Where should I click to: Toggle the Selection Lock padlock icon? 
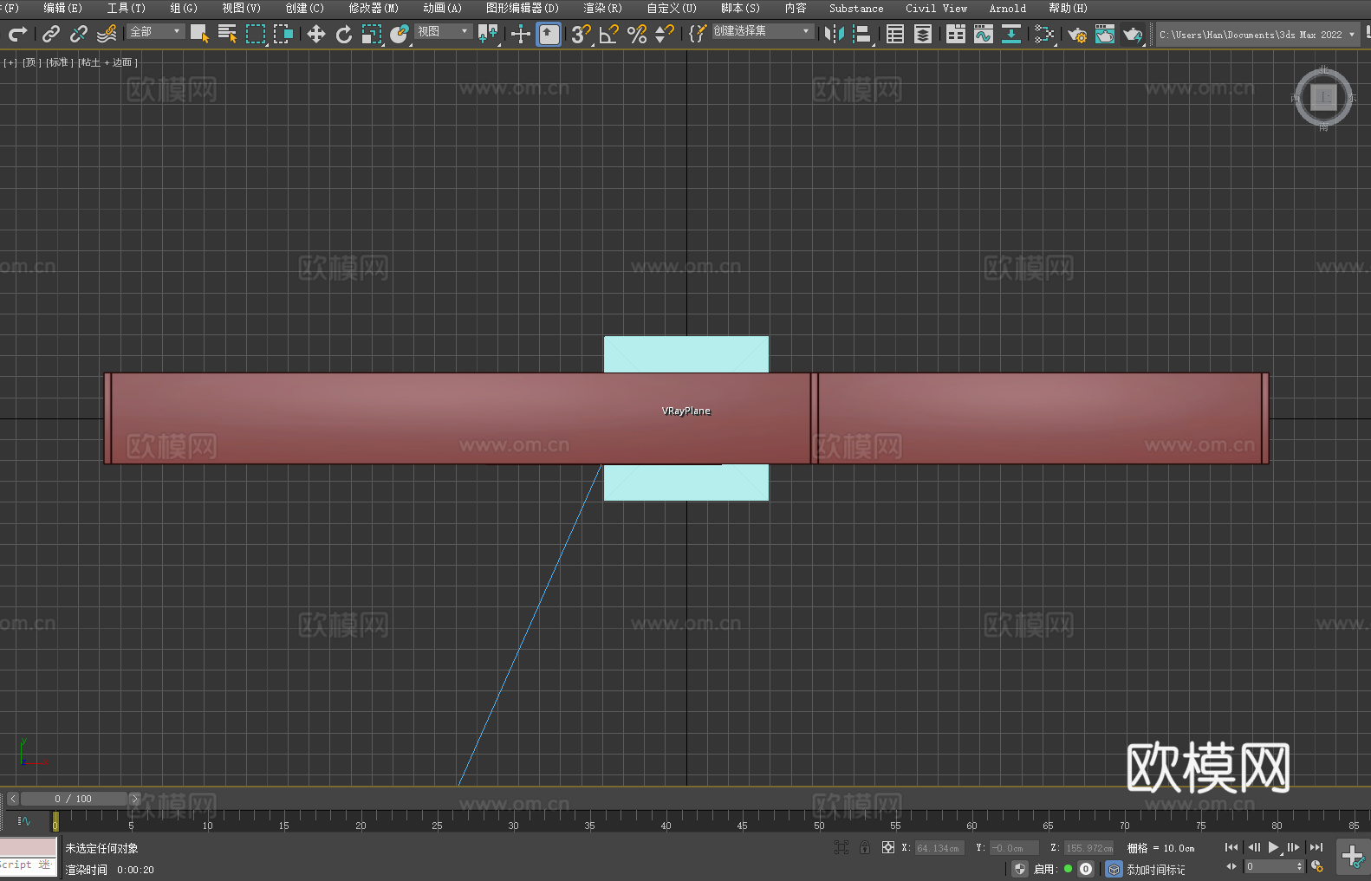tap(865, 847)
